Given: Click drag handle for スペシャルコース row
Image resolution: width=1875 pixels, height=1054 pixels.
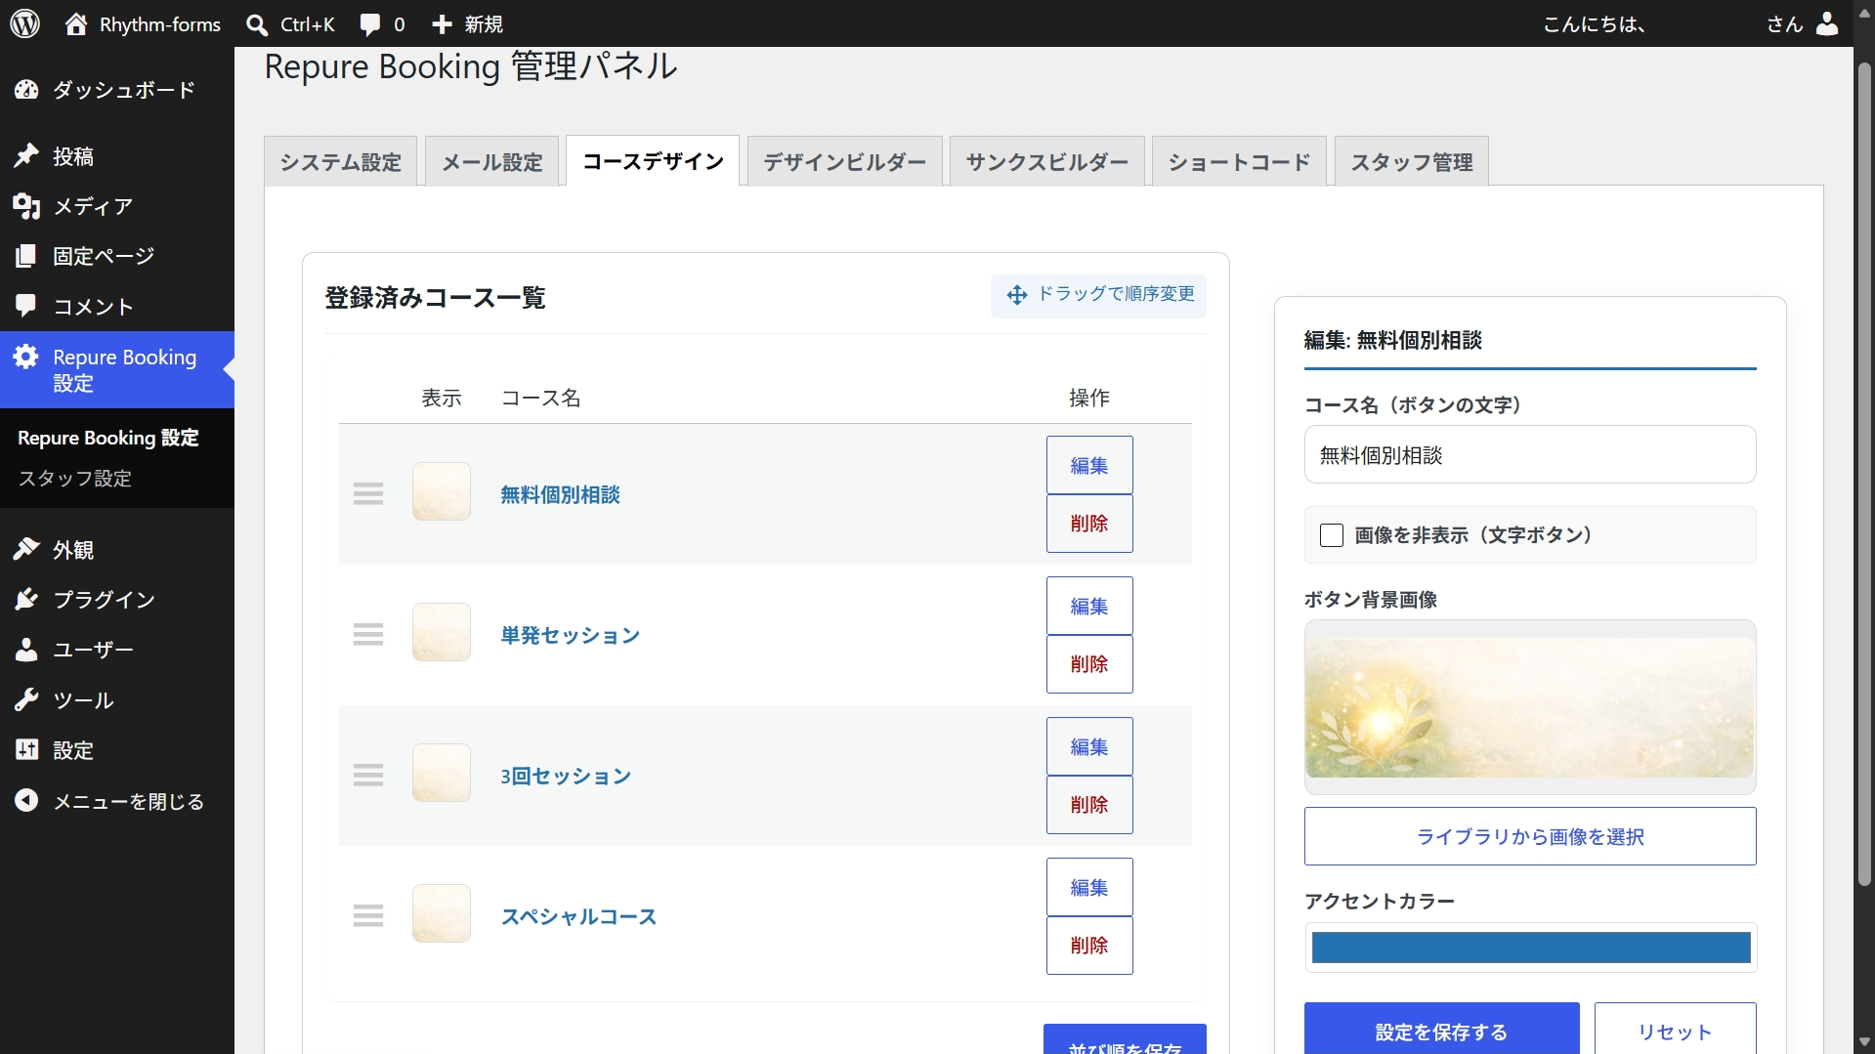Looking at the screenshot, I should pos(368,915).
